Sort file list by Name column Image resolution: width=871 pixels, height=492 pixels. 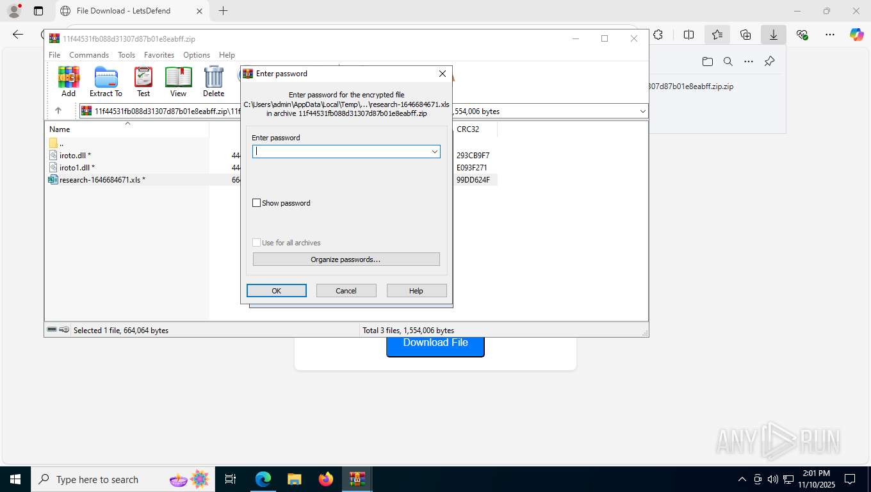click(x=60, y=129)
